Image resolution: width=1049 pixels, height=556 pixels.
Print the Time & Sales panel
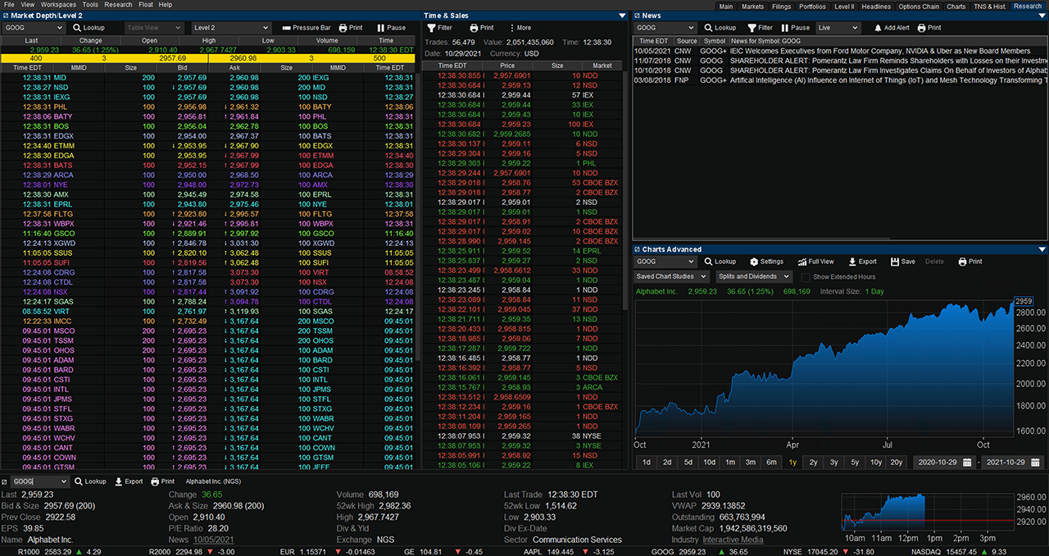(481, 27)
